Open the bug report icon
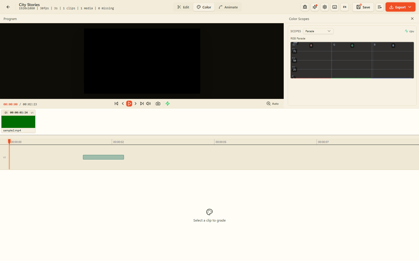 tap(305, 7)
